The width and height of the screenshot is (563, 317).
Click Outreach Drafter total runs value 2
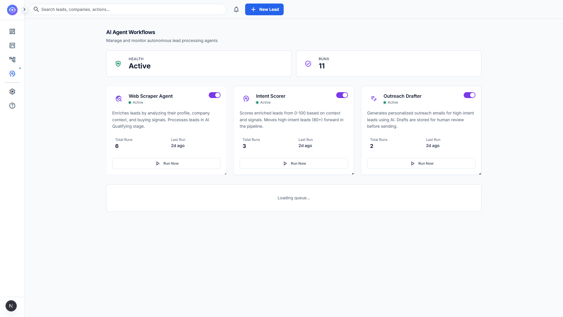(372, 146)
